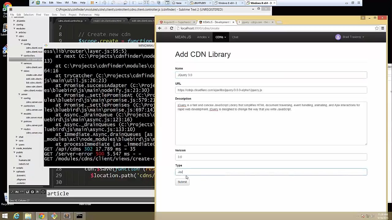Open the Brad Traversy user dropdown

353,37
